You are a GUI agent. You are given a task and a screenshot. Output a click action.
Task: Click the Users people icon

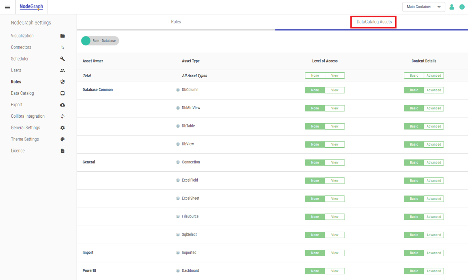(63, 70)
